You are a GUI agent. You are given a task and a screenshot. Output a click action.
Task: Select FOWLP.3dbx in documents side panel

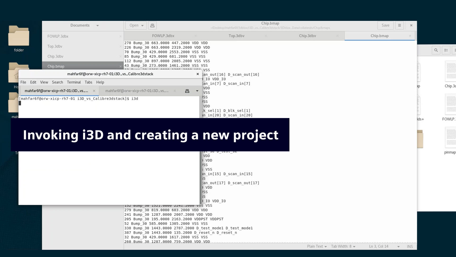[x=58, y=36]
